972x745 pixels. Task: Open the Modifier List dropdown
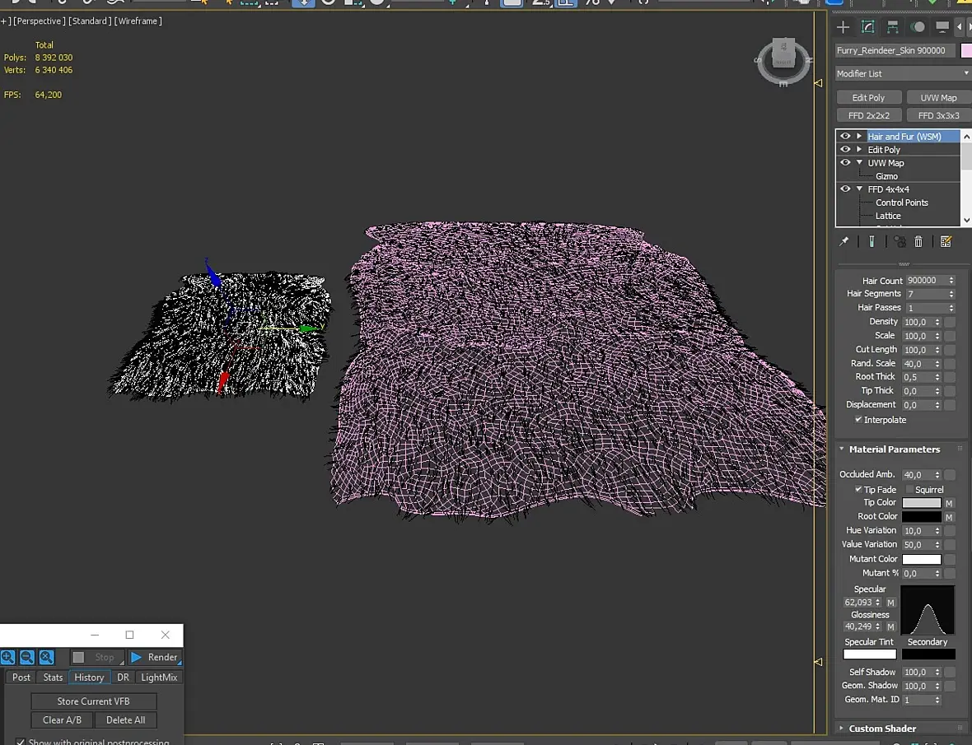903,74
